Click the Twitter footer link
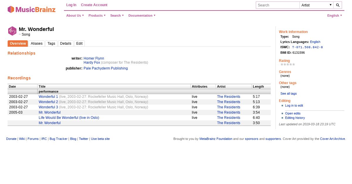The width and height of the screenshot is (352, 184). (84, 139)
